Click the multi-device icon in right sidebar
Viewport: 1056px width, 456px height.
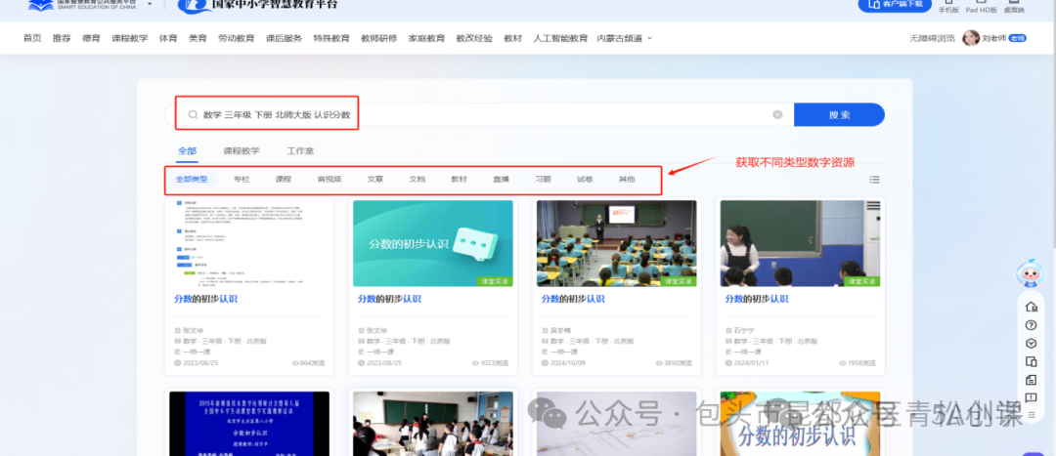(1030, 361)
